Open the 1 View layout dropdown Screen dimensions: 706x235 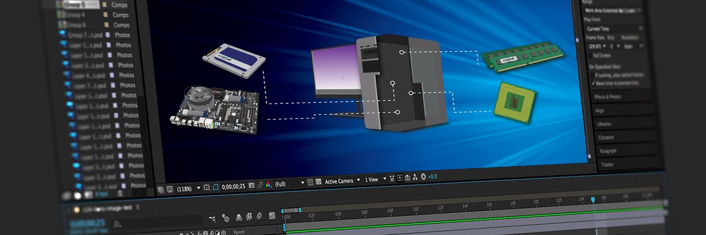(x=385, y=179)
